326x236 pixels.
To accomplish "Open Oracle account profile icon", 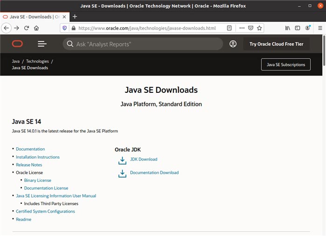I will click(x=233, y=44).
